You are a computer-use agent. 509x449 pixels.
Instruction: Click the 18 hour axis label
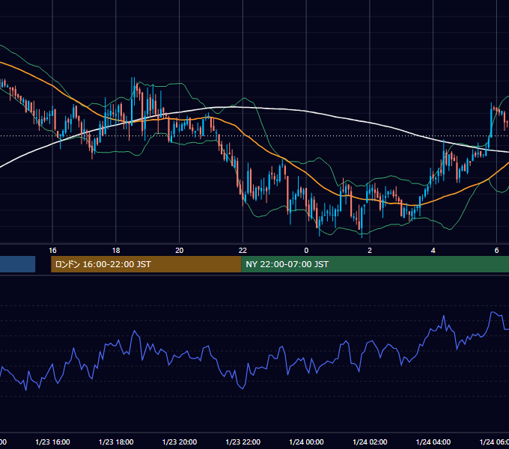point(116,251)
